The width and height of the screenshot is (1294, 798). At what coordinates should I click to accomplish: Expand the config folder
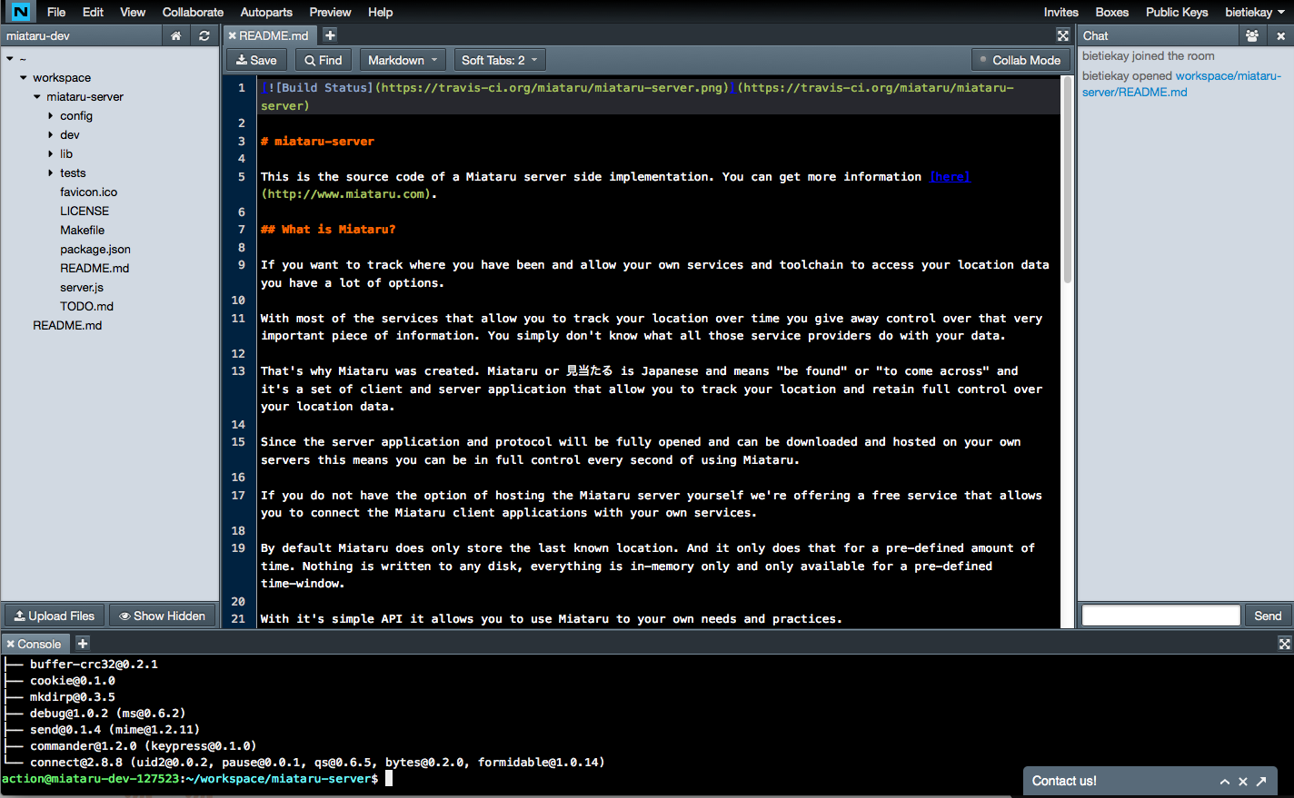coord(51,116)
